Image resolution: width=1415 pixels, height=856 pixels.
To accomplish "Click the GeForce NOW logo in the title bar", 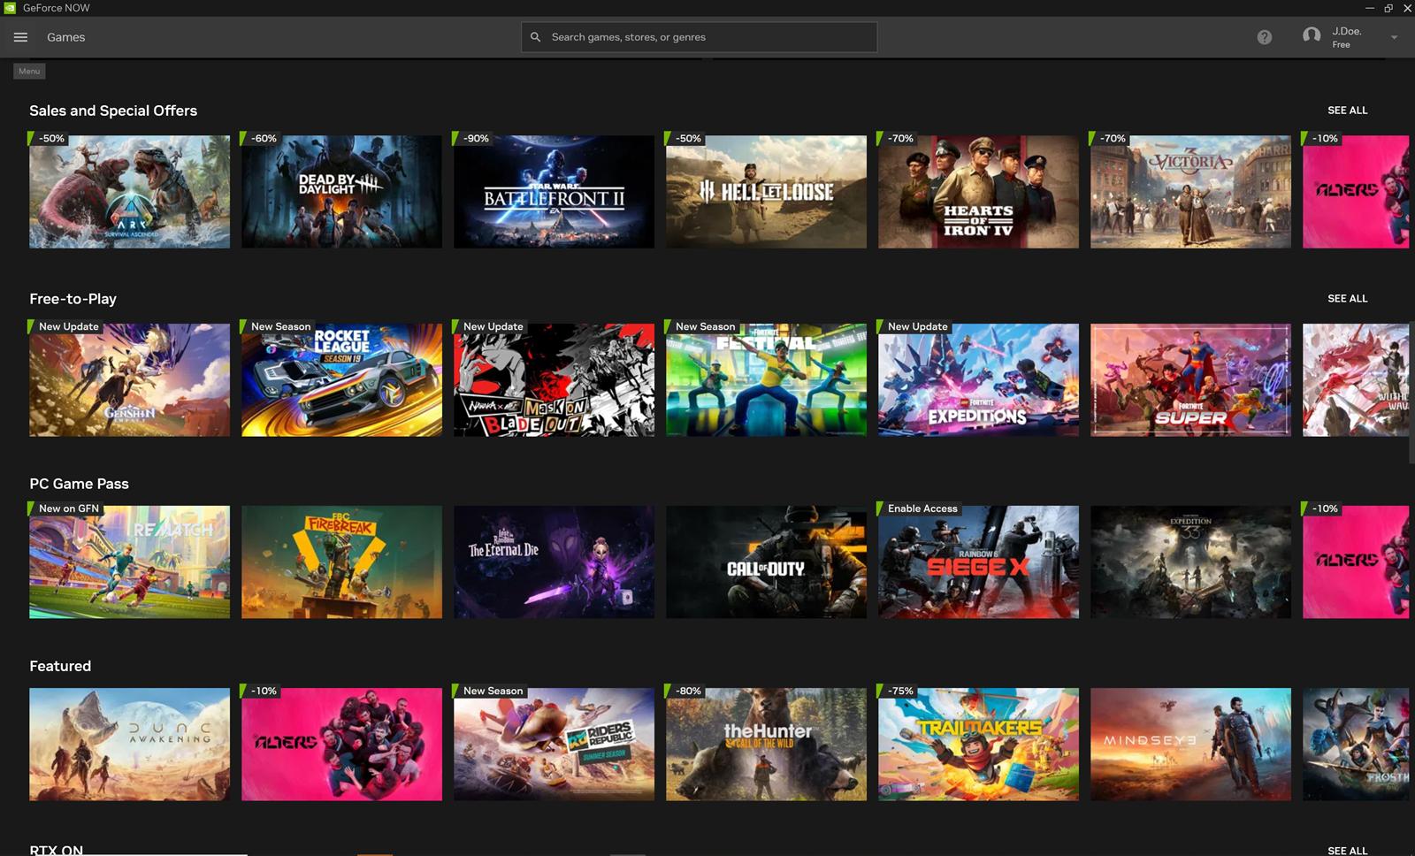I will 9,7.
